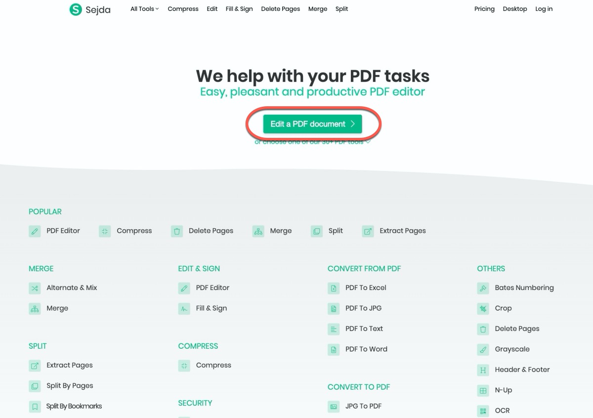Open the PDF Editor link under Popular

coord(63,231)
